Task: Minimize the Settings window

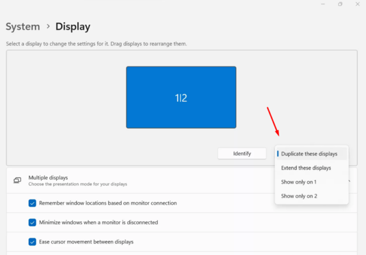Action: click(x=323, y=4)
